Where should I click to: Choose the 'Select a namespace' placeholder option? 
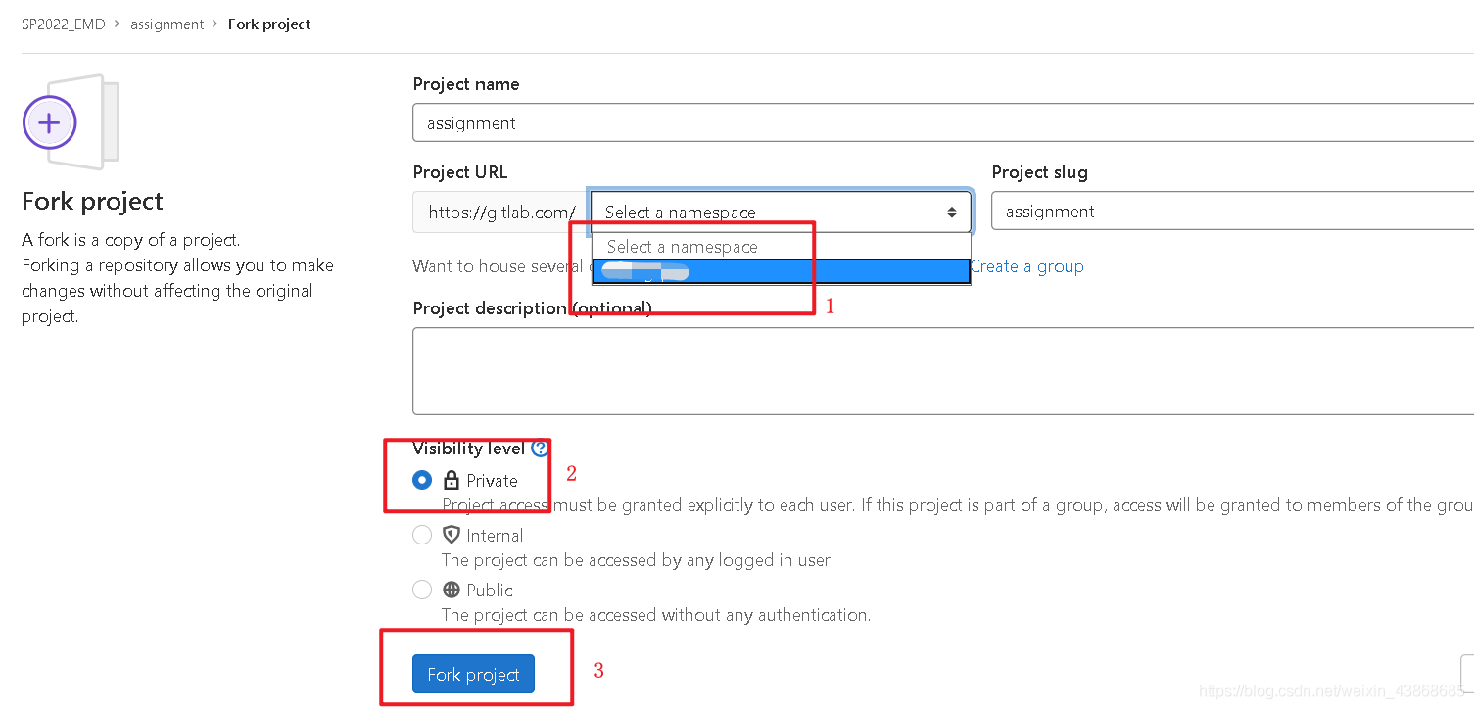tap(781, 247)
